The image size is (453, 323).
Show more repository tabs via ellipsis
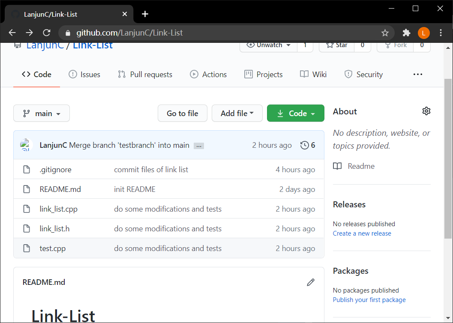pos(417,75)
